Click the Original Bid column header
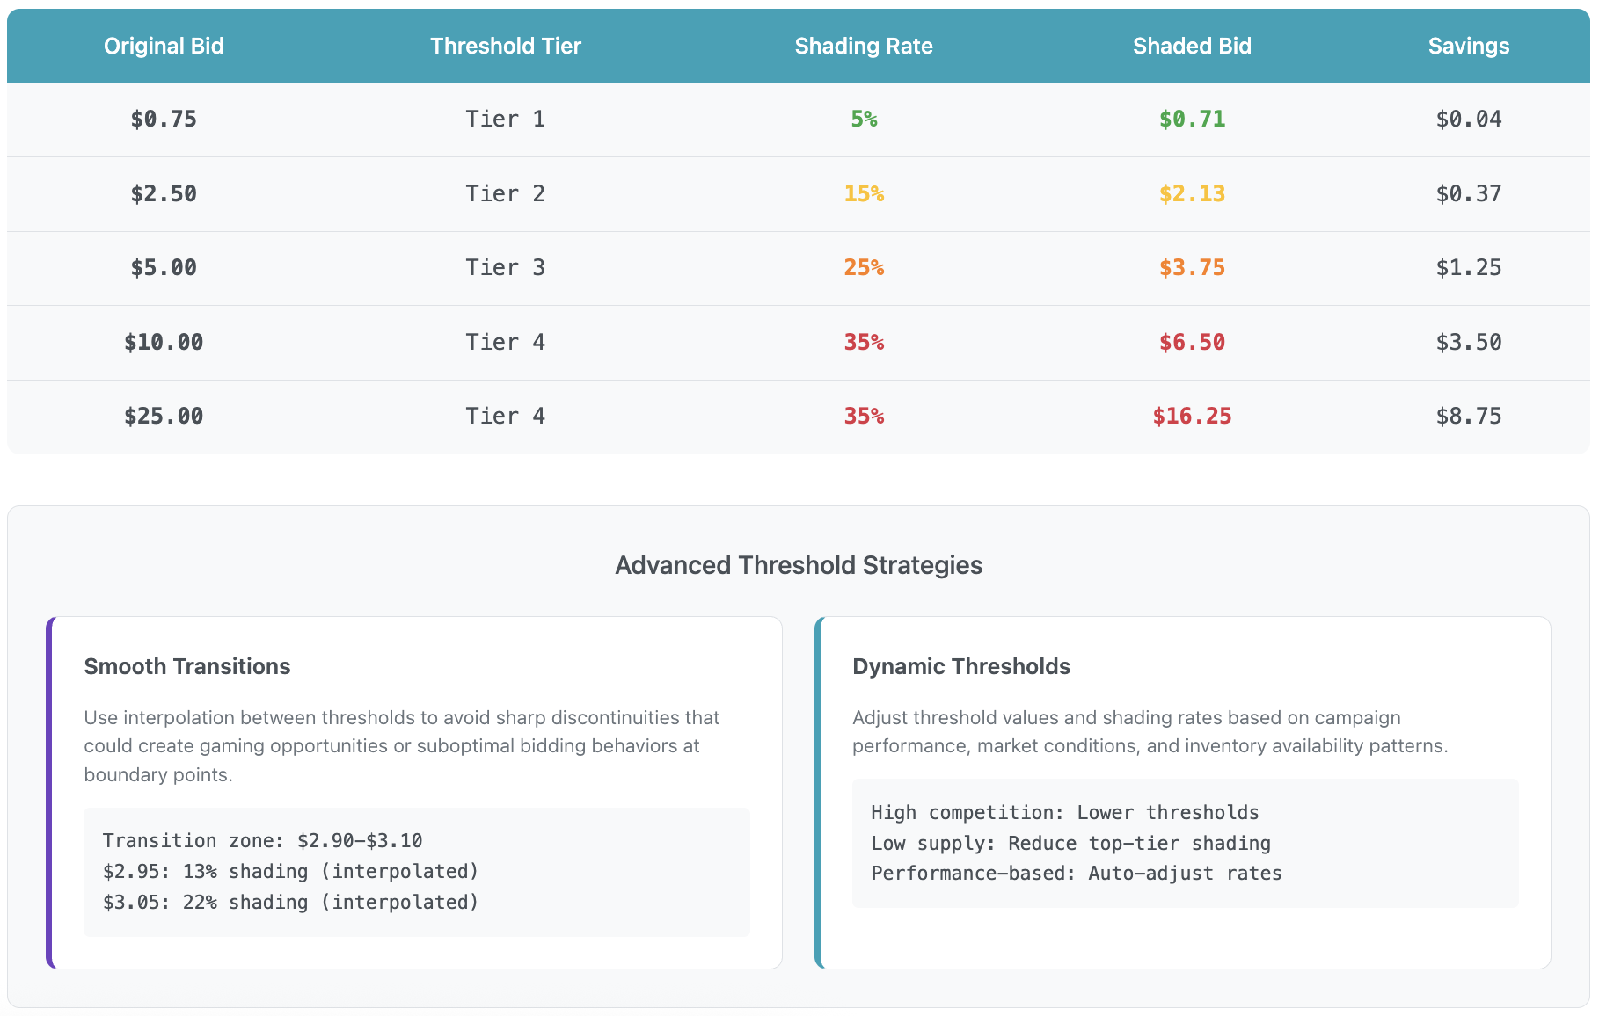Image resolution: width=1599 pixels, height=1016 pixels. point(164,46)
